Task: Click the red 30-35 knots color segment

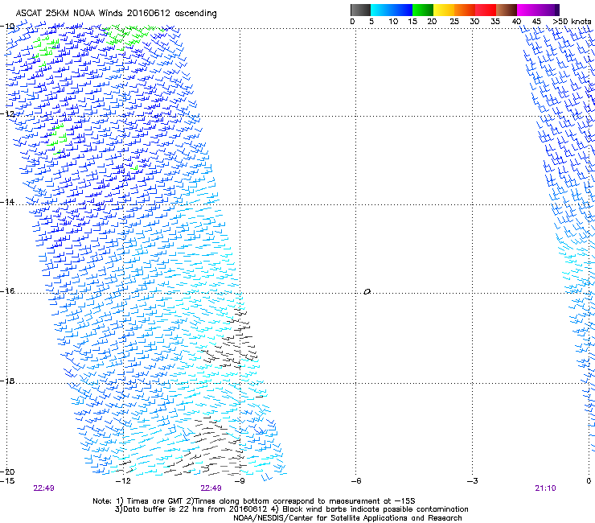Action: pos(486,10)
